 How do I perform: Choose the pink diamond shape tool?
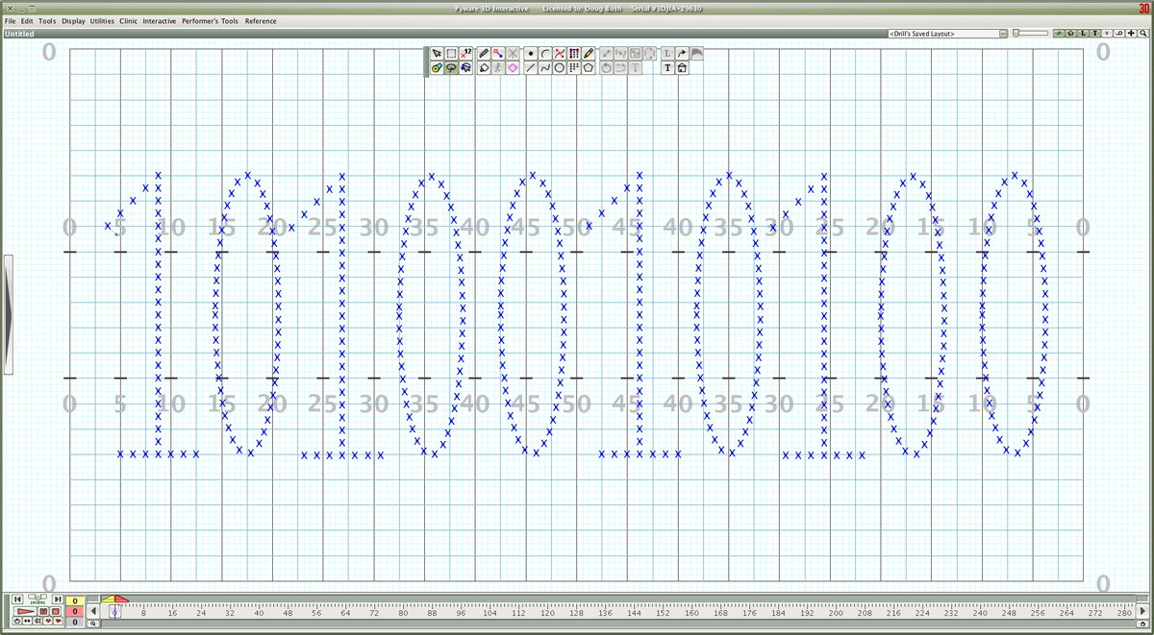click(513, 67)
